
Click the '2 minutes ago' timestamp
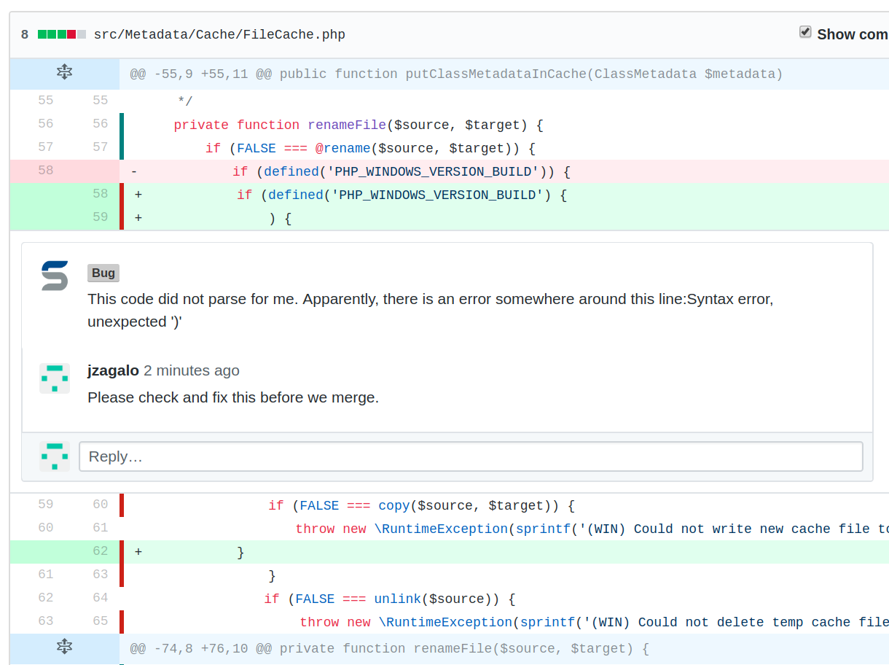pyautogui.click(x=192, y=370)
